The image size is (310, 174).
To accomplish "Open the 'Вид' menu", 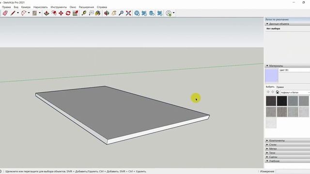I will click(16, 7).
